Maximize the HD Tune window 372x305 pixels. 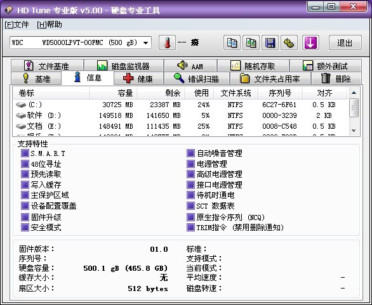tap(331, 6)
